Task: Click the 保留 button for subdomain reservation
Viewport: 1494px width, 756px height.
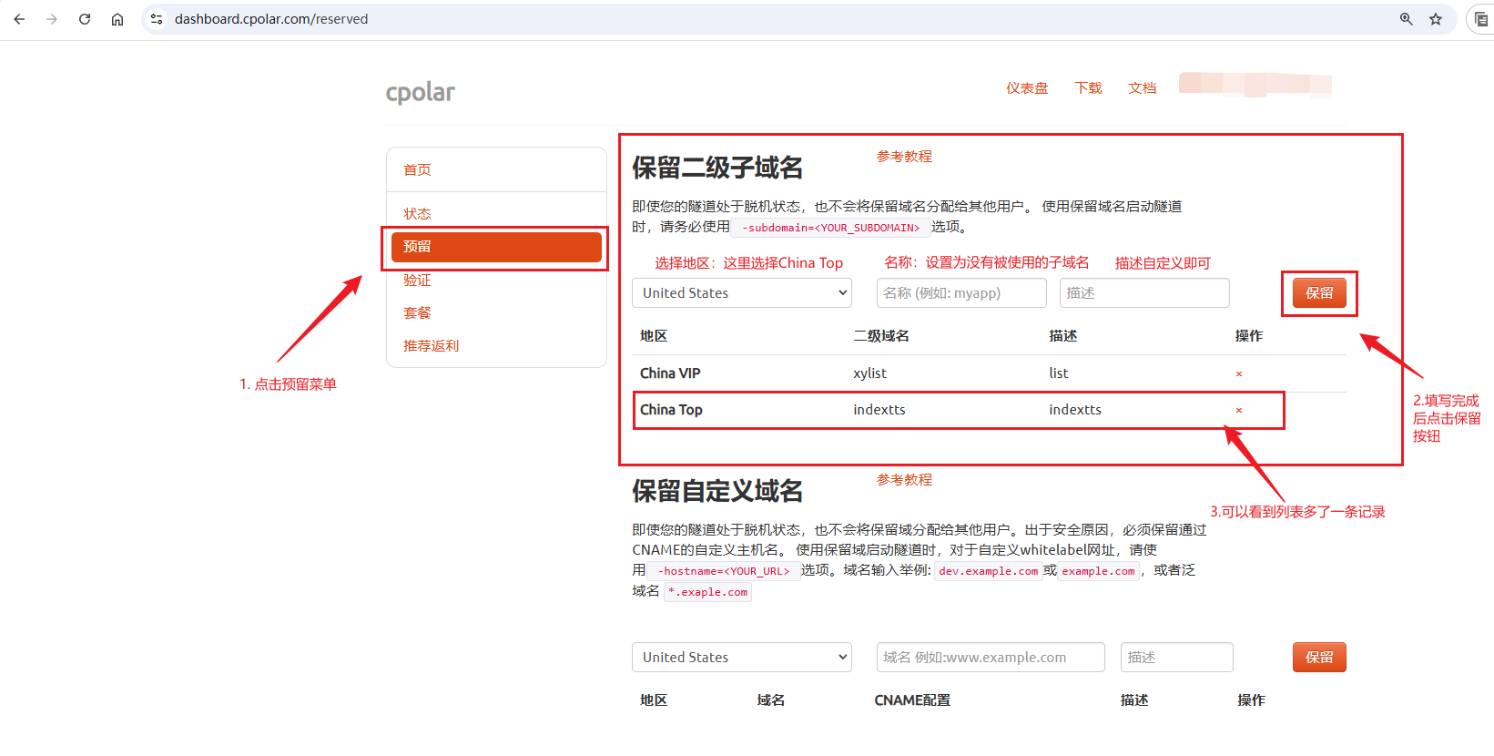Action: 1319,292
